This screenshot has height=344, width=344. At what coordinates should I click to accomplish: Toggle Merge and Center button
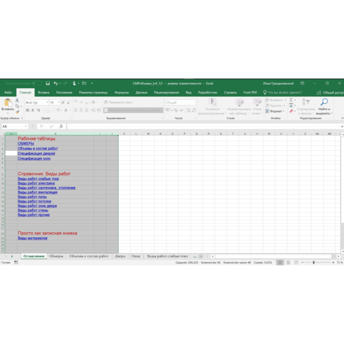tap(132, 110)
